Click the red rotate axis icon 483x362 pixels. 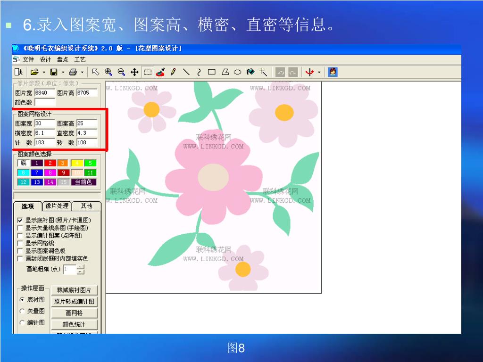[309, 72]
